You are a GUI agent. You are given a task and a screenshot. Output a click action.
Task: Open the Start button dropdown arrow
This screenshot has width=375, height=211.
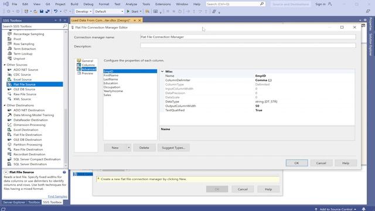141,11
